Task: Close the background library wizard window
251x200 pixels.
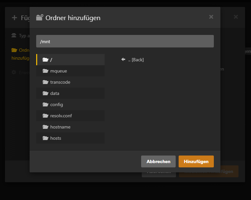Action: (x=236, y=17)
